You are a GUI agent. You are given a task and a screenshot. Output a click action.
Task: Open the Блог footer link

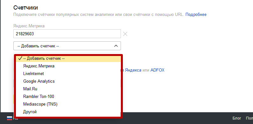pyautogui.click(x=237, y=118)
